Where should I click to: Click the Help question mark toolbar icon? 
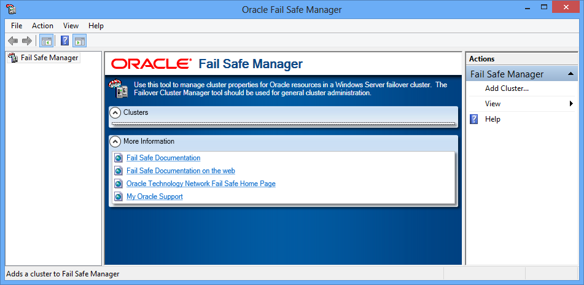pos(65,41)
